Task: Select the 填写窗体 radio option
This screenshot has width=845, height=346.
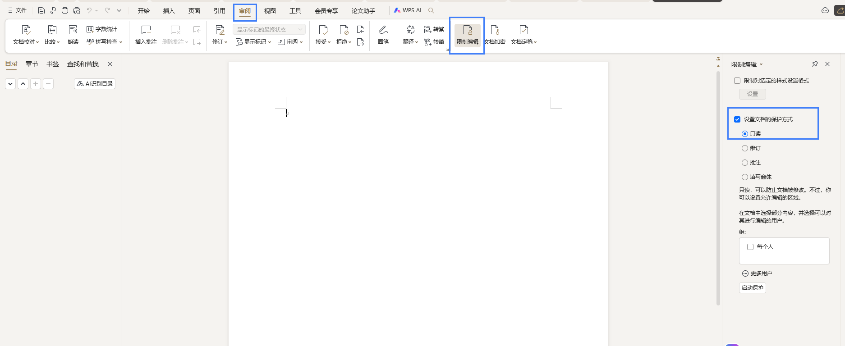Action: [x=745, y=177]
